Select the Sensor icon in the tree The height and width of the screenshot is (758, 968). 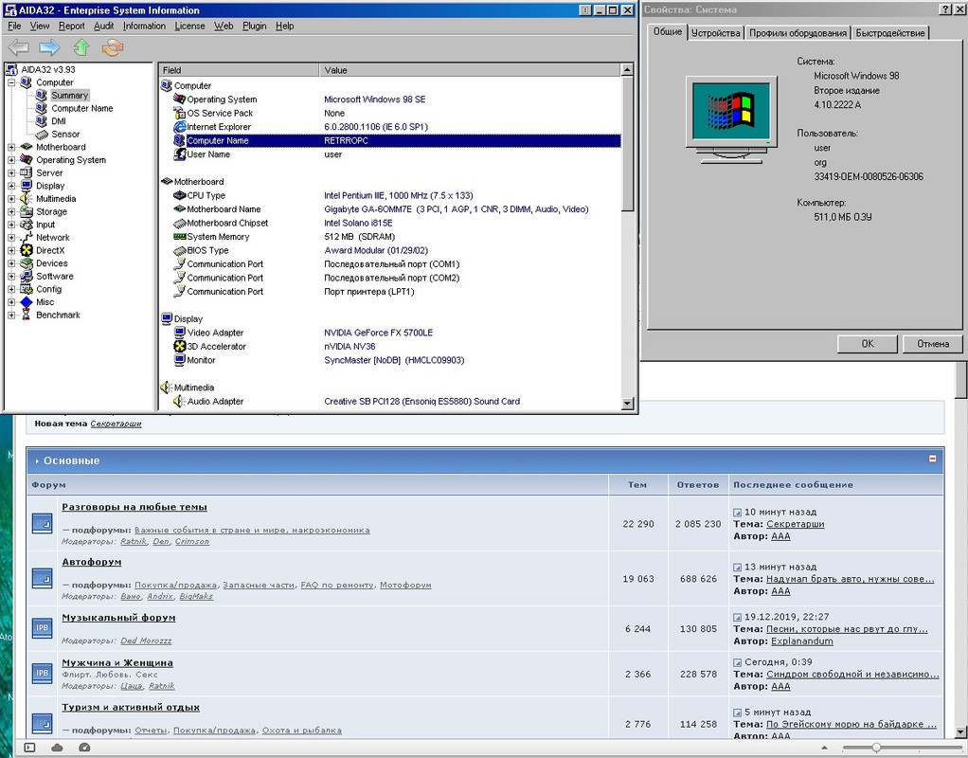click(42, 134)
